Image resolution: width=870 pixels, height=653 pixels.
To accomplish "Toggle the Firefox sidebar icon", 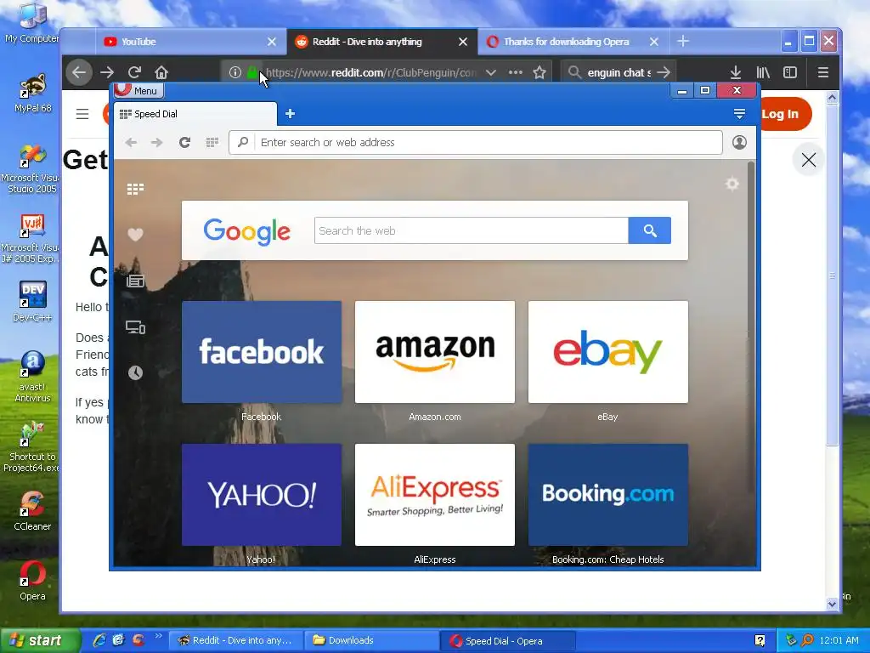I will pos(790,72).
